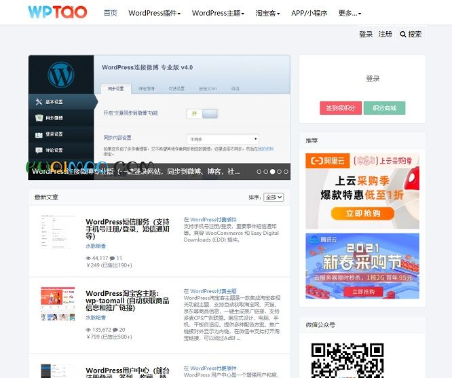
Task: Click the WordPress付费主题 category link
Action: pos(213,291)
